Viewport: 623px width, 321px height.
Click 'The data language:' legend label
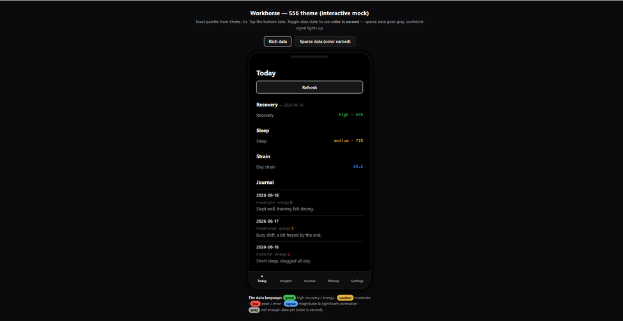pyautogui.click(x=265, y=297)
